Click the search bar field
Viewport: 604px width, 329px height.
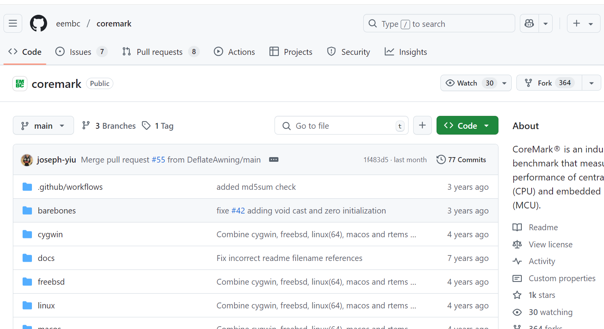[439, 24]
